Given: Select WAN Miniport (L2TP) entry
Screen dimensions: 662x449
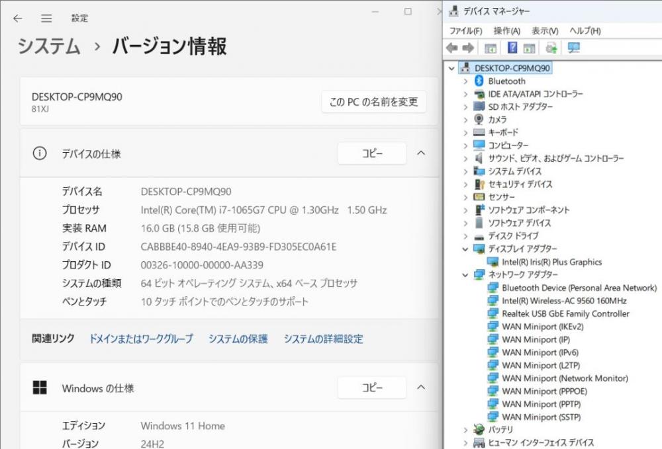Looking at the screenshot, I should point(541,365).
